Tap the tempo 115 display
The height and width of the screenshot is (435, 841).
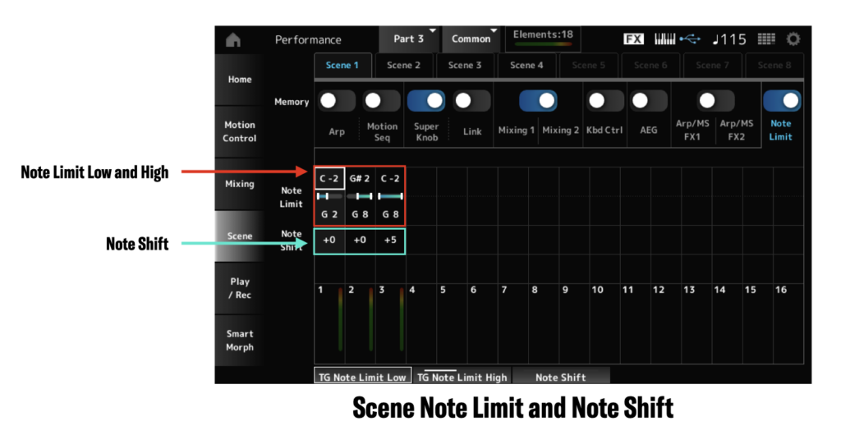point(729,39)
